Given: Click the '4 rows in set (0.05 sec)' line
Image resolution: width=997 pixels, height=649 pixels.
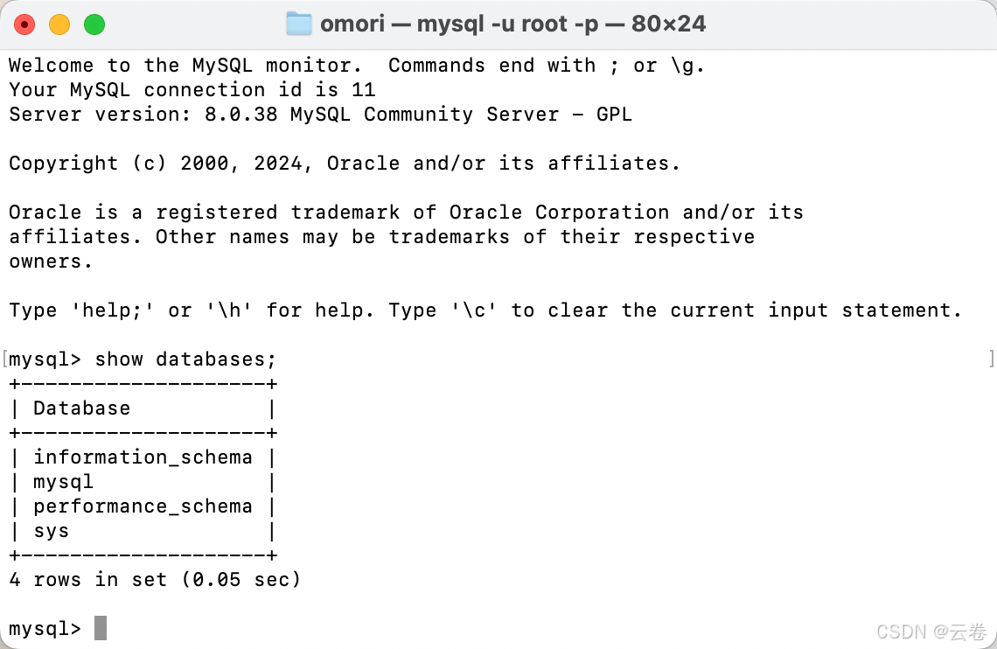Looking at the screenshot, I should [x=155, y=580].
